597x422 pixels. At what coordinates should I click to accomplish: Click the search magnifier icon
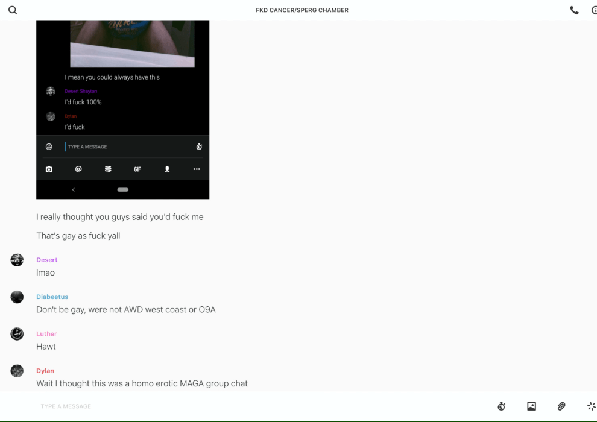pos(13,10)
